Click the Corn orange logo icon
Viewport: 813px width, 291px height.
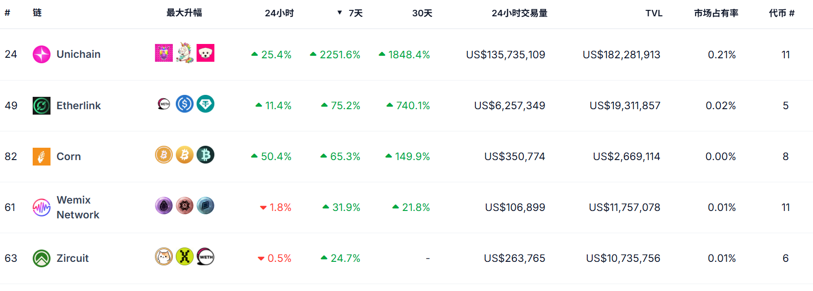(x=42, y=157)
